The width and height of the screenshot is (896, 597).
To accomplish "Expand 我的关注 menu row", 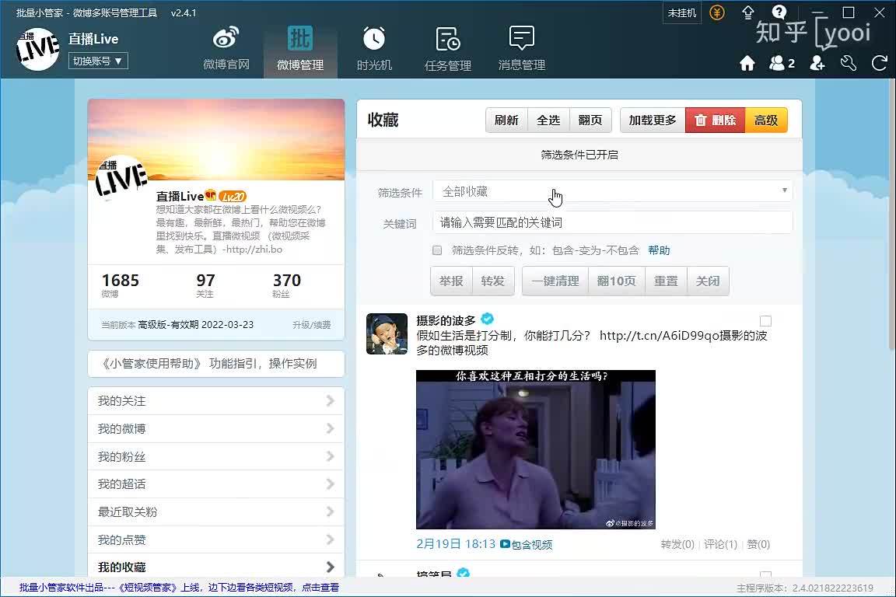I will [x=216, y=401].
